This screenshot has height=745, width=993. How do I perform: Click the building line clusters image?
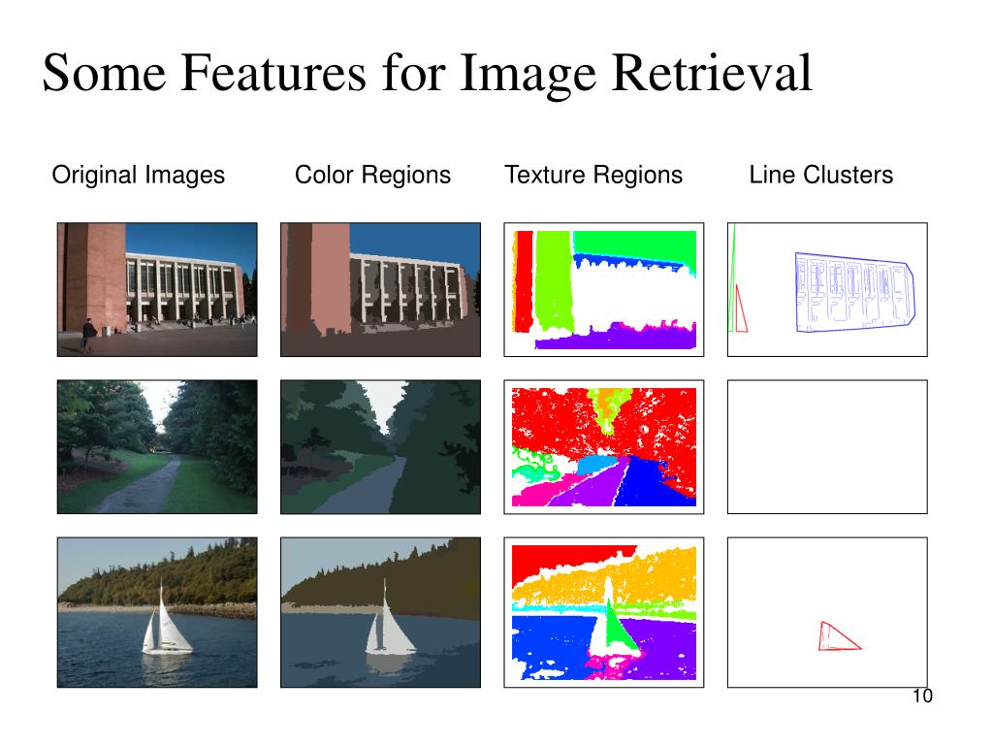(x=828, y=289)
